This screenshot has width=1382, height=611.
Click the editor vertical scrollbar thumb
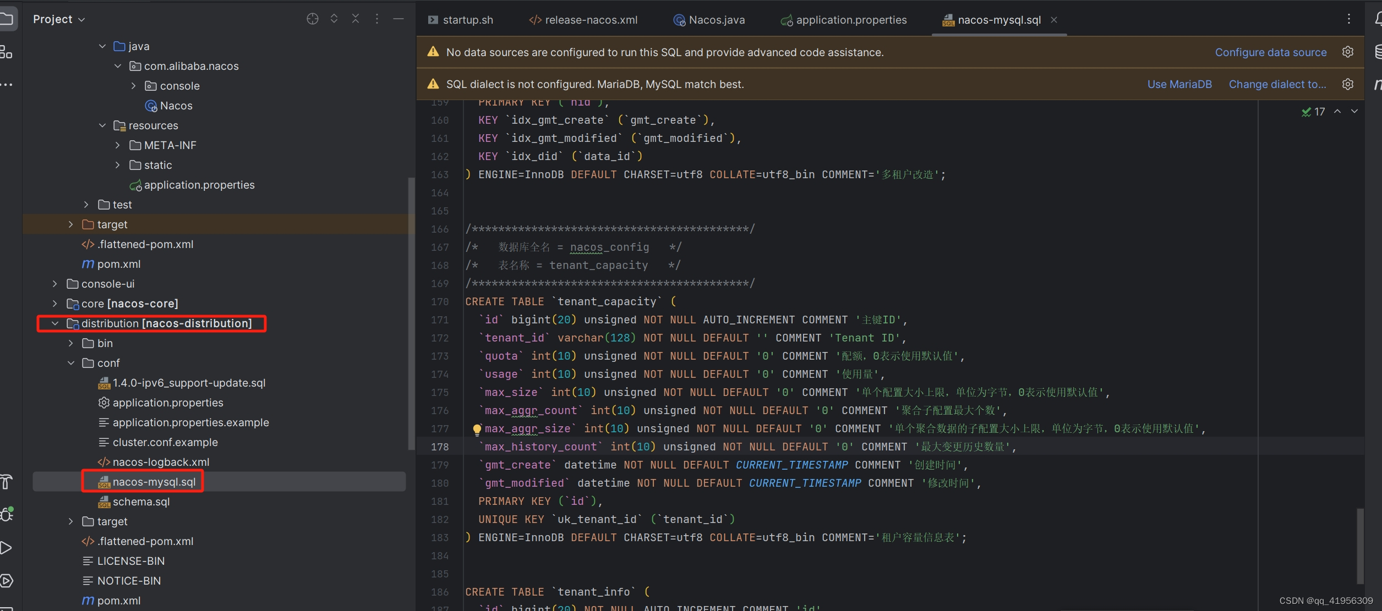[1360, 546]
